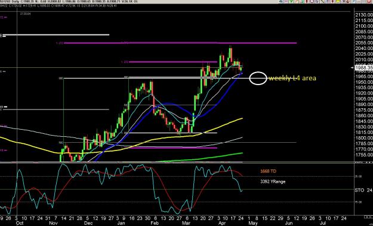Click the 2130.00 price axis label
Screen dimensions: 373x226
click(x=363, y=15)
